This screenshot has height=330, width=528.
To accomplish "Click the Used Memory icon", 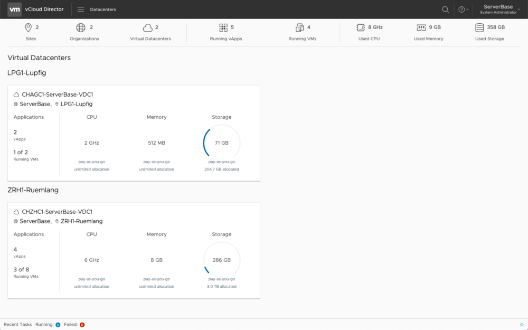I will tap(421, 27).
